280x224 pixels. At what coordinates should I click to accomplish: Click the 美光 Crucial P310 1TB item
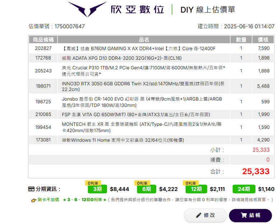[143, 71]
